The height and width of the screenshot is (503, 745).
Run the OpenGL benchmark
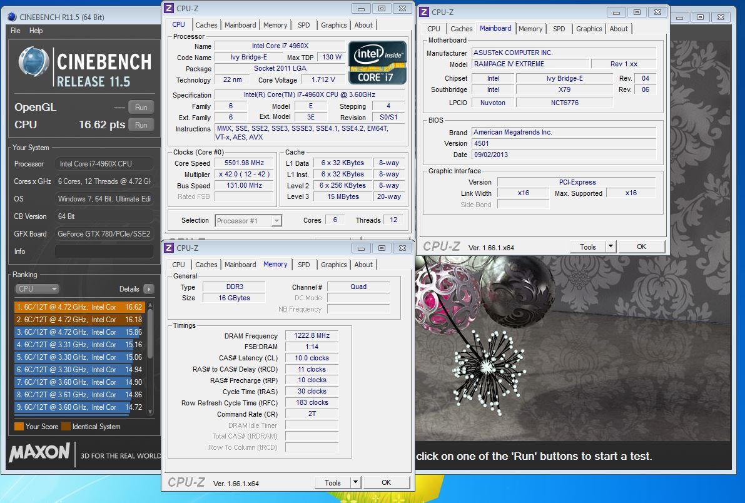(141, 108)
